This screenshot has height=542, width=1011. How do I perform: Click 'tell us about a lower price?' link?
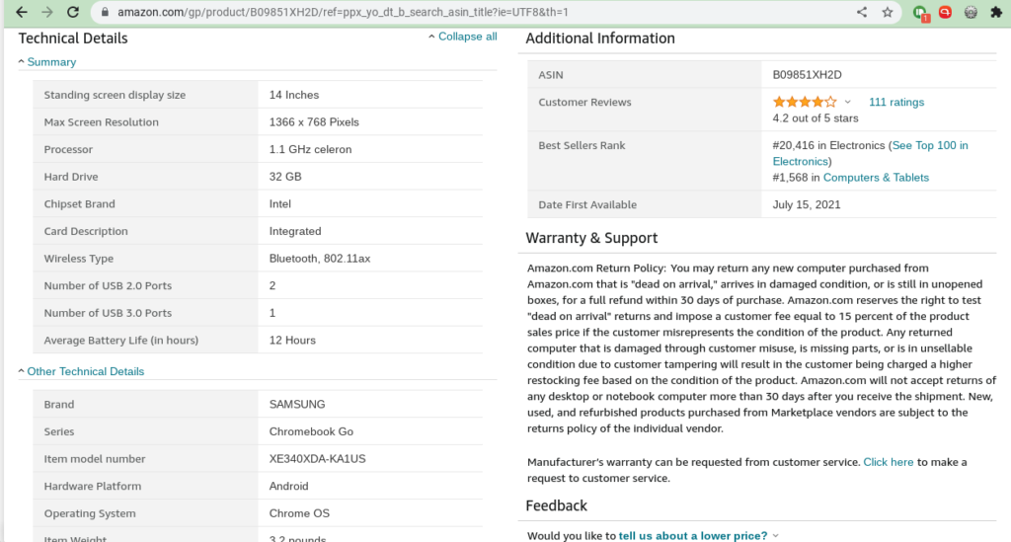(x=693, y=535)
